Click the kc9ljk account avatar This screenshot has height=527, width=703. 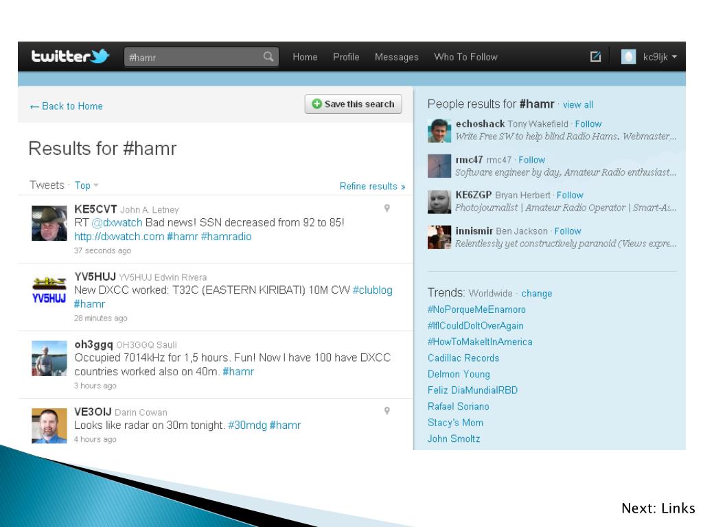(x=629, y=56)
